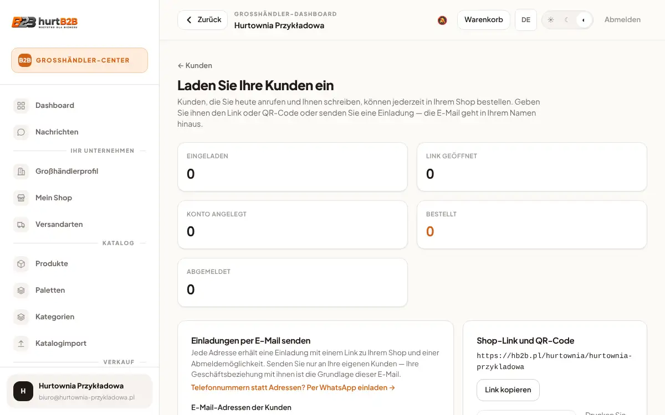Click the shop URL hb2b.pl/hurtownia text
665x415 pixels.
click(x=554, y=361)
